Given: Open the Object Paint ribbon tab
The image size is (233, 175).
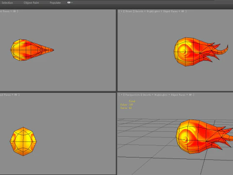Looking at the screenshot, I should click(x=31, y=2).
